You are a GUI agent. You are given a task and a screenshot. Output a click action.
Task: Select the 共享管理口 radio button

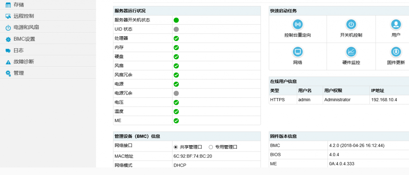[x=176, y=147]
